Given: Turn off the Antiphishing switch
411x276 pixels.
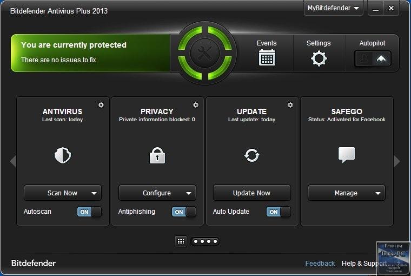Looking at the screenshot, I should pyautogui.click(x=184, y=212).
